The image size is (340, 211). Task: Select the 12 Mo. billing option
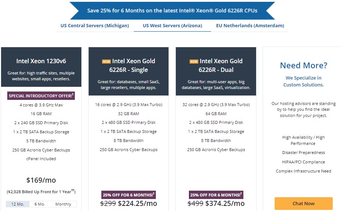[18, 204]
